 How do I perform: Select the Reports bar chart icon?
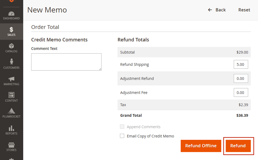pyautogui.click(x=11, y=128)
